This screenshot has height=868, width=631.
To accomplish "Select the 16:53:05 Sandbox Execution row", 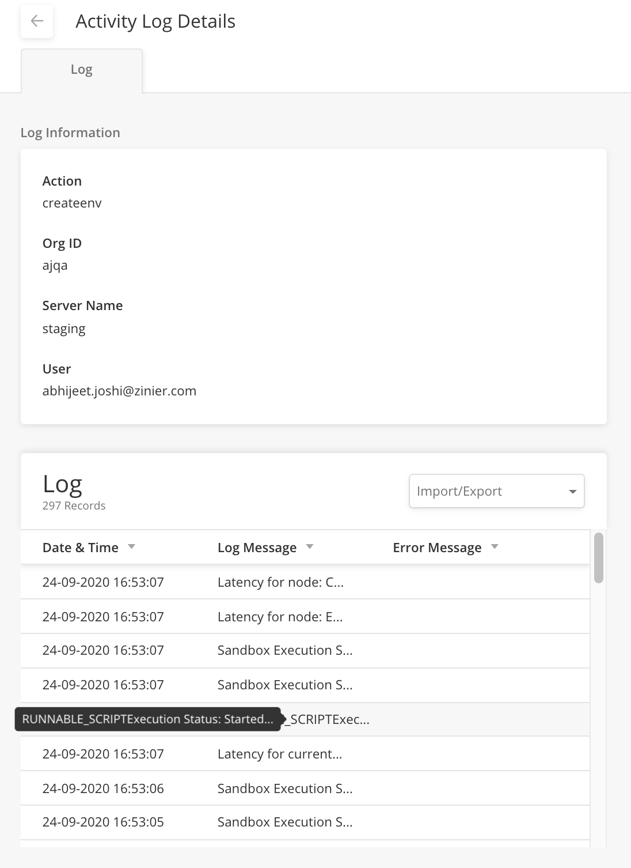I will pyautogui.click(x=305, y=822).
